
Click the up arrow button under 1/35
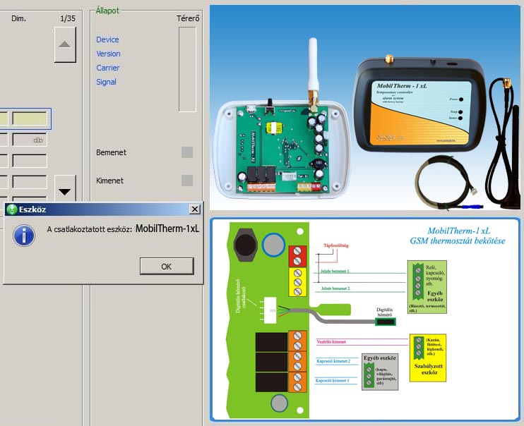click(x=65, y=44)
